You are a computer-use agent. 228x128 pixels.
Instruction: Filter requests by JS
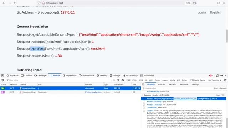(146, 80)
